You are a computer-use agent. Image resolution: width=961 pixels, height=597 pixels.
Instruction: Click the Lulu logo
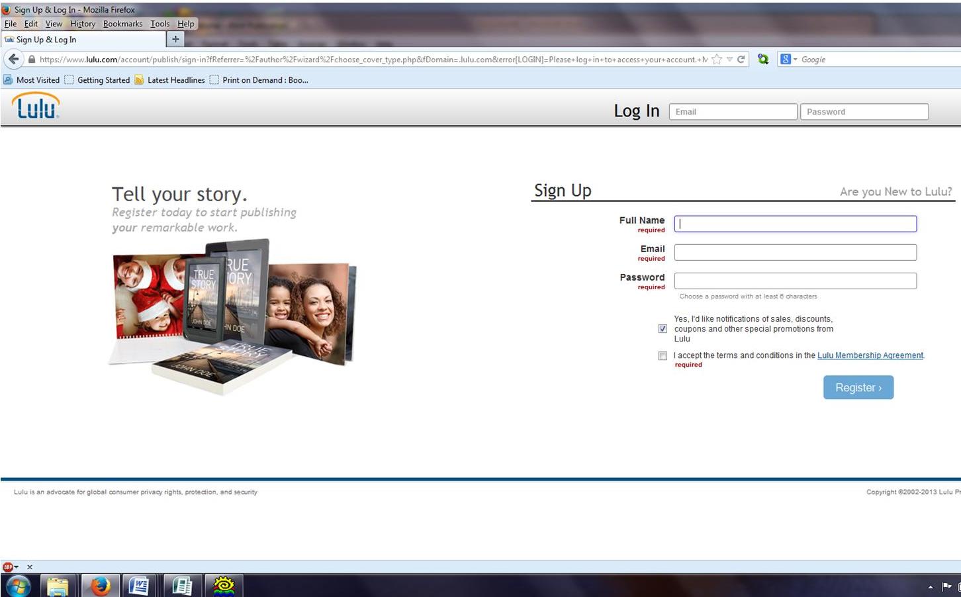[36, 106]
